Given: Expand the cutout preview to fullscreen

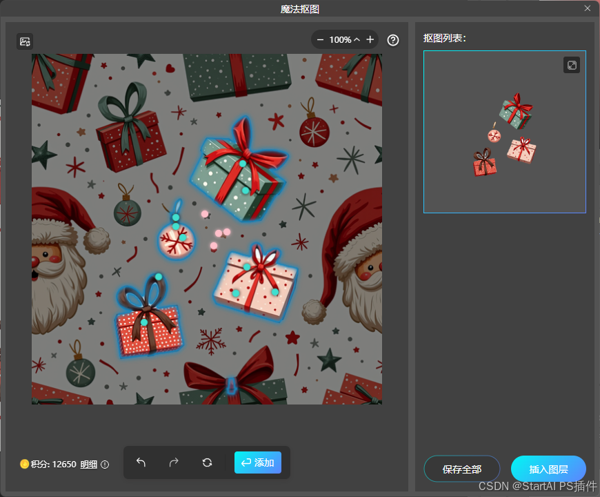Looking at the screenshot, I should pos(572,65).
